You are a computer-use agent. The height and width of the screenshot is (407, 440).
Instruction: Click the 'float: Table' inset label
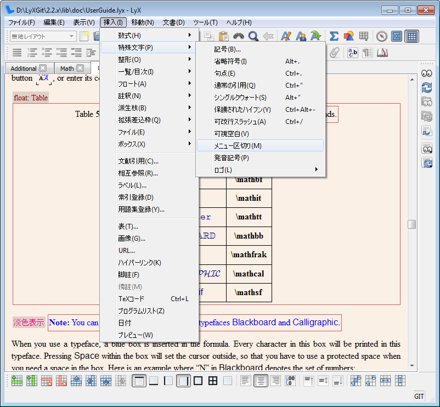click(x=31, y=98)
